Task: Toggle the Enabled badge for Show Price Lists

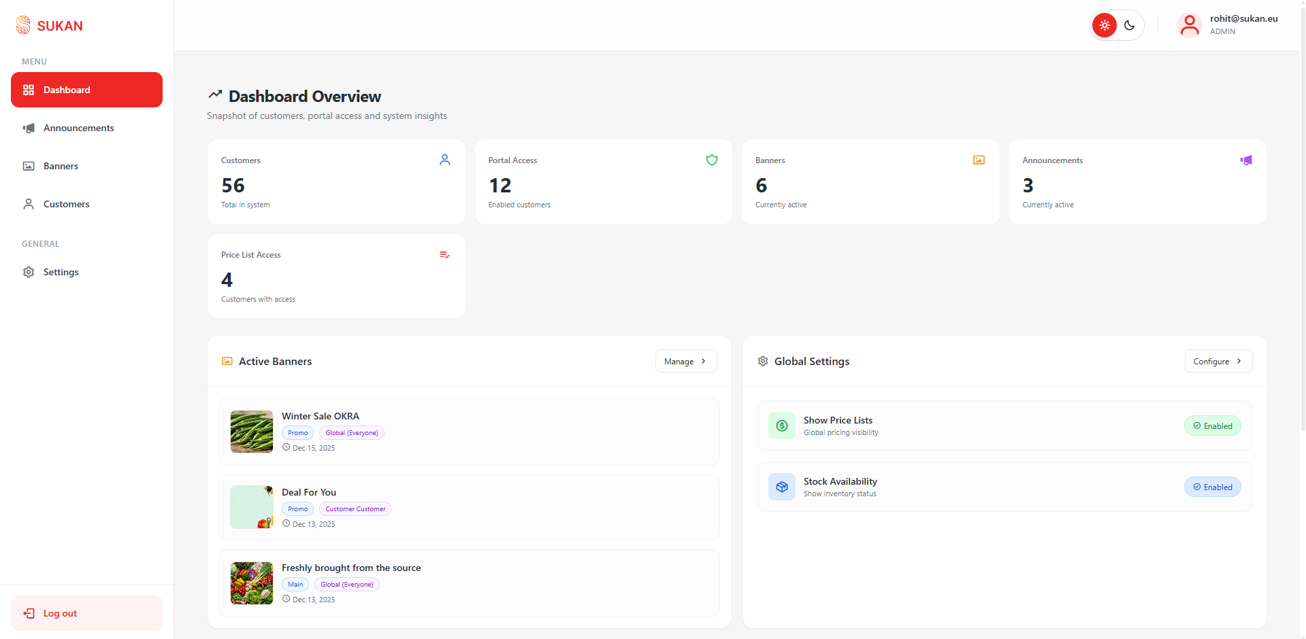Action: point(1212,426)
